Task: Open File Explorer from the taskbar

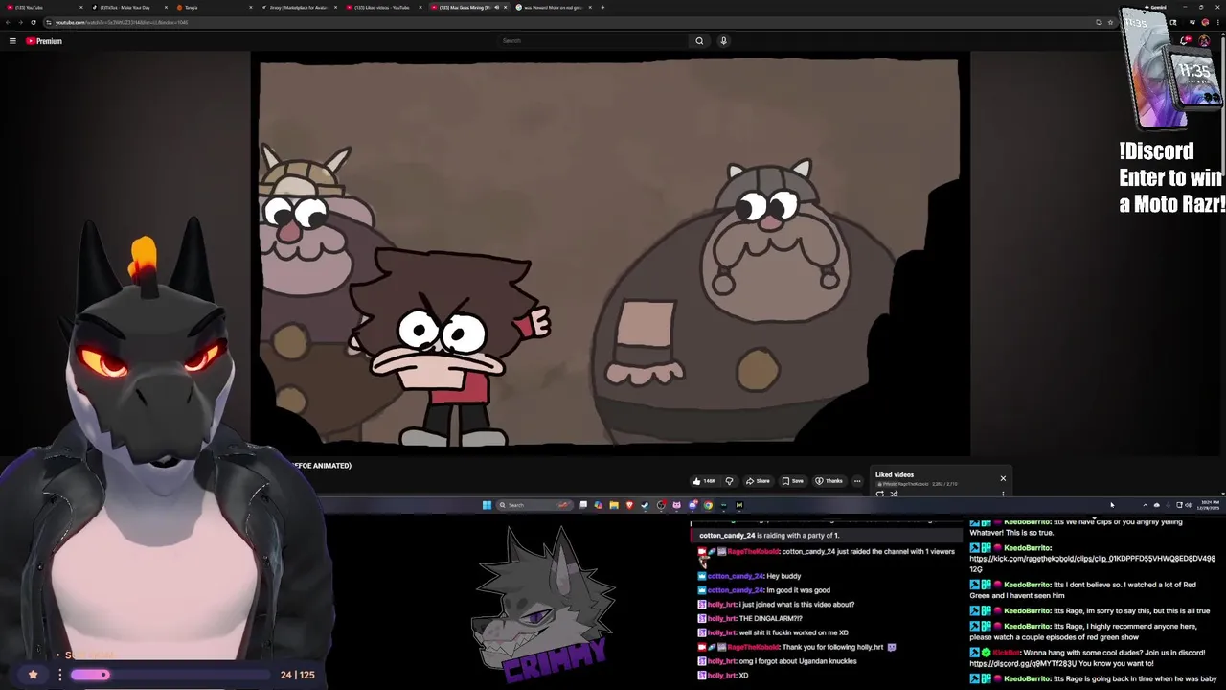Action: pos(614,505)
